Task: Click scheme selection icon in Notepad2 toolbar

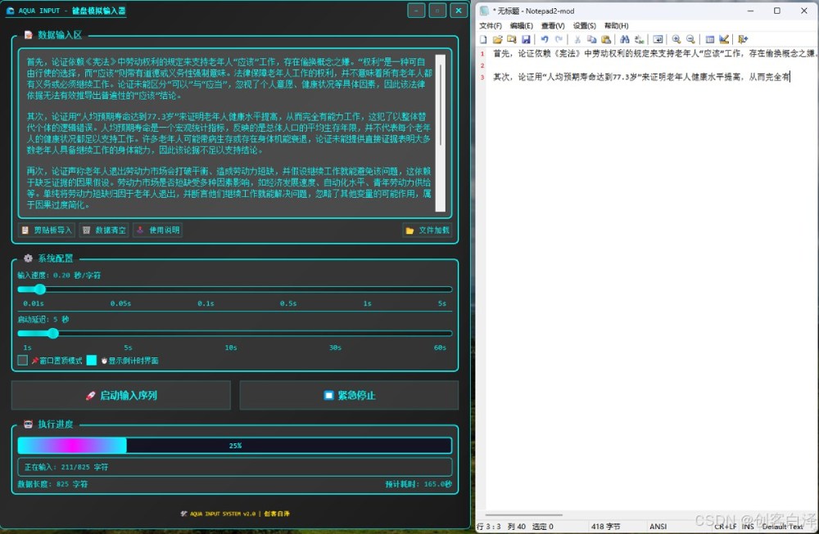Action: point(709,39)
